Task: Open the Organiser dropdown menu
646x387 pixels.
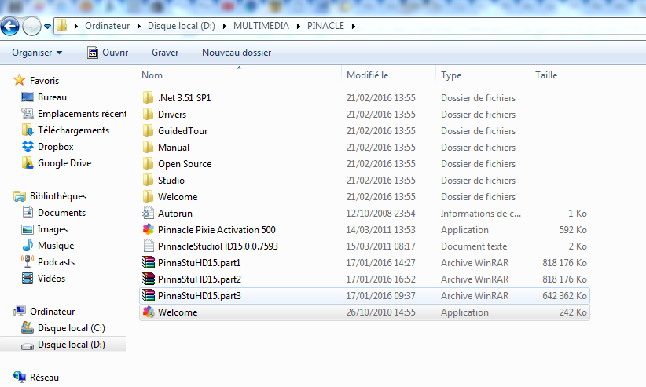Action: 37,53
